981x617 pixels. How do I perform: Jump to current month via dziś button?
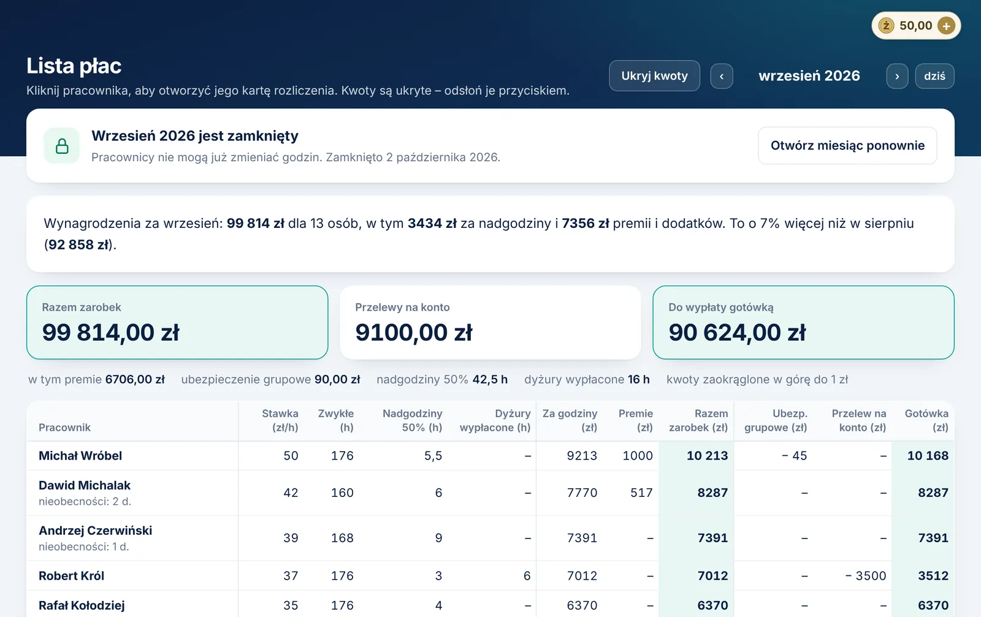[934, 77]
